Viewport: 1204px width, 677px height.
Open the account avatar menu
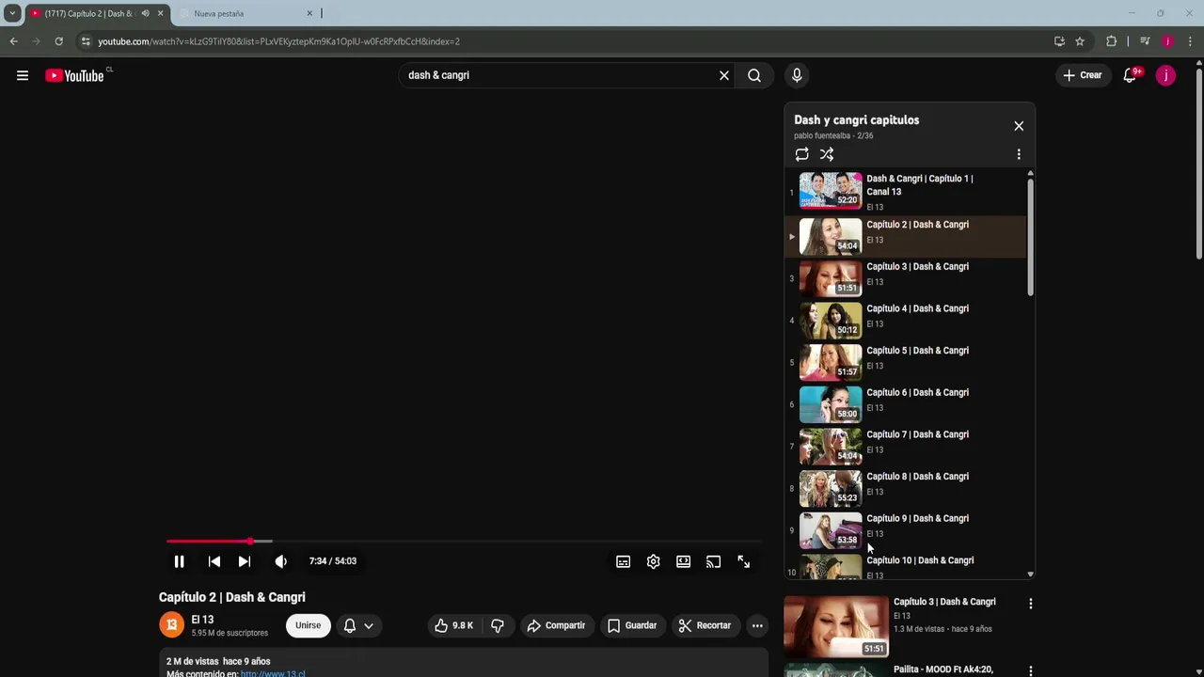(x=1165, y=75)
